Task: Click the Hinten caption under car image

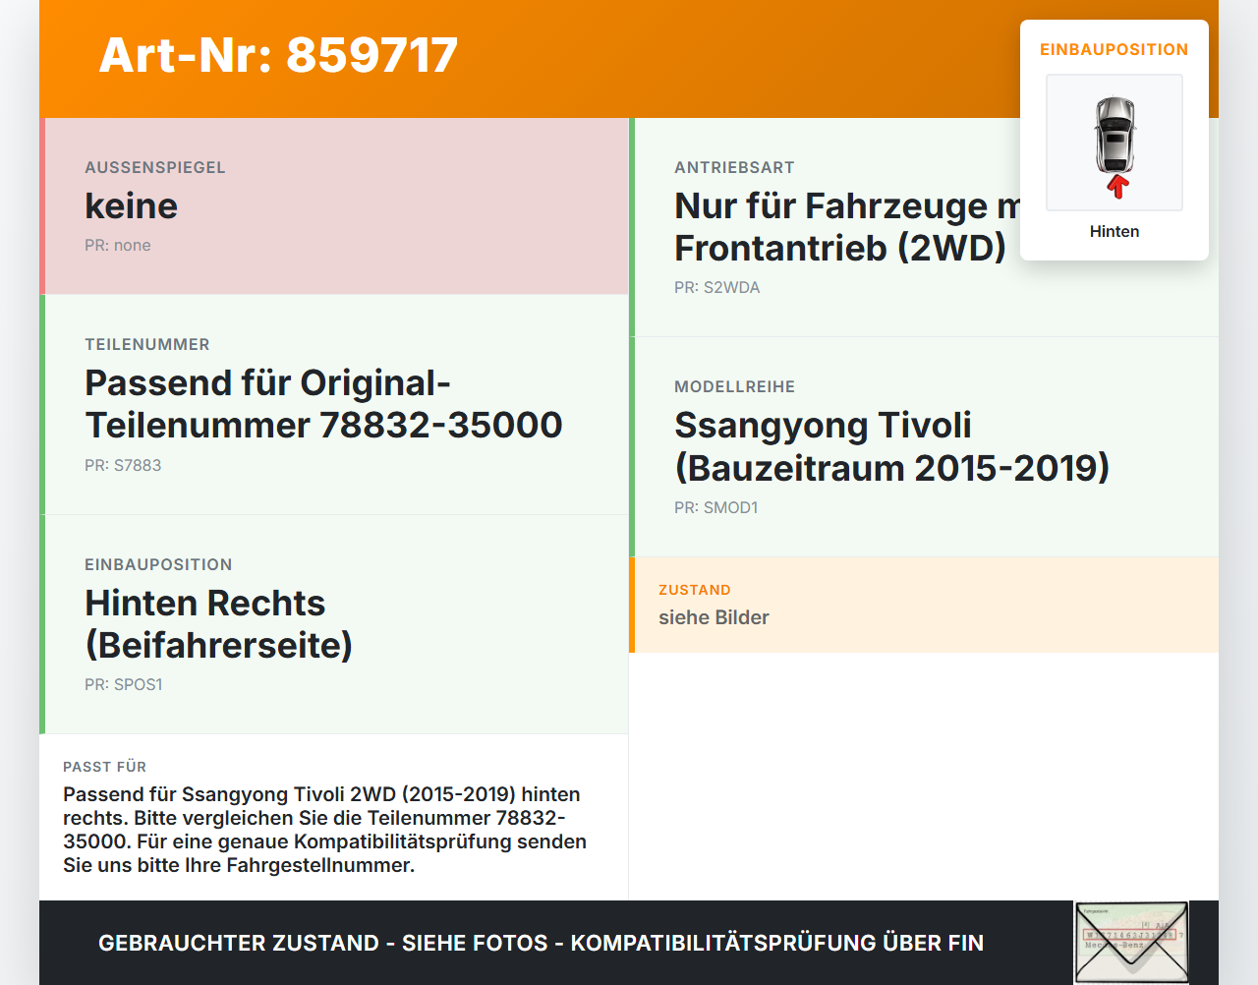Action: pyautogui.click(x=1115, y=231)
